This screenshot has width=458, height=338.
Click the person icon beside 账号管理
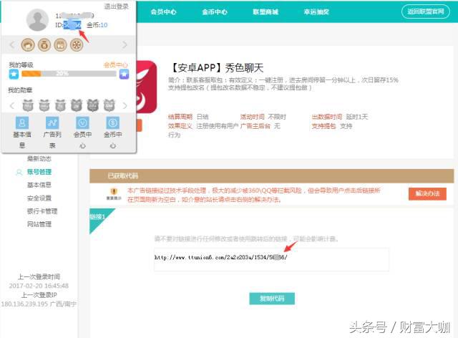pos(19,172)
